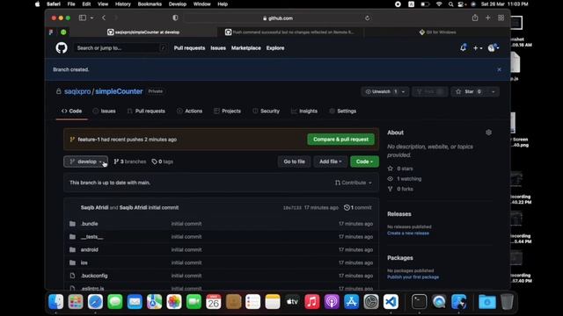Image resolution: width=563 pixels, height=316 pixels.
Task: Open Spotlight search in menu bar
Action: [x=450, y=4]
